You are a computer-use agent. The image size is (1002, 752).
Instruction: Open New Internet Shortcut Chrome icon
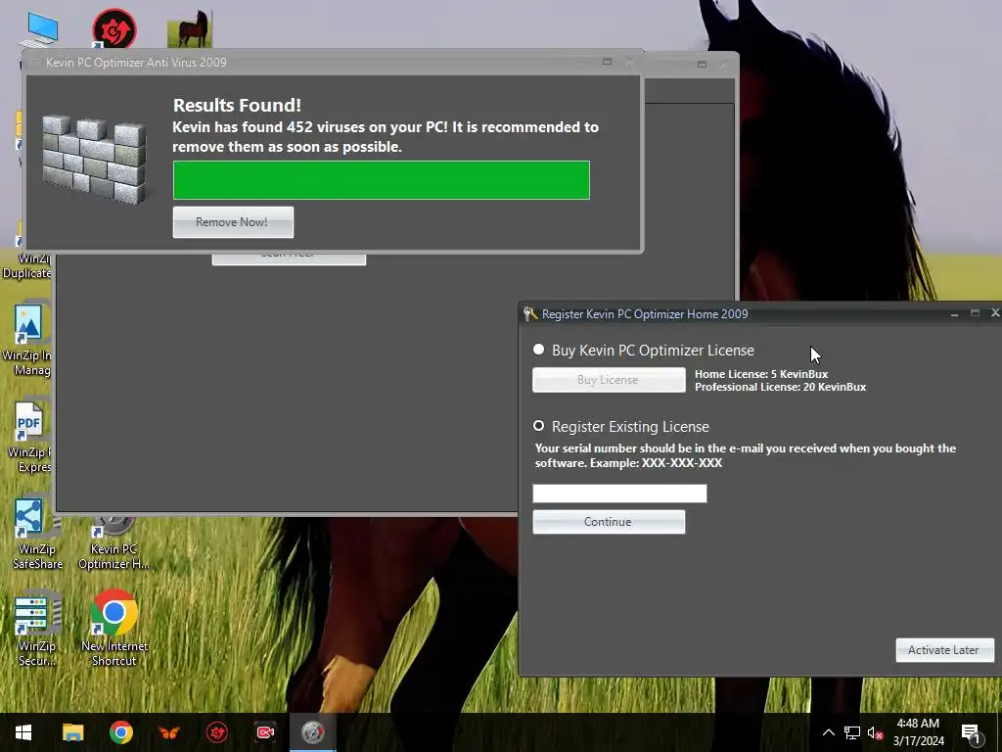(x=114, y=630)
